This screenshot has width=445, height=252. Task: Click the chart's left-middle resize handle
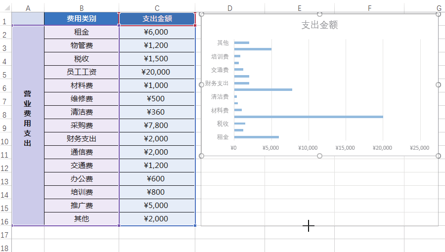(x=202, y=85)
